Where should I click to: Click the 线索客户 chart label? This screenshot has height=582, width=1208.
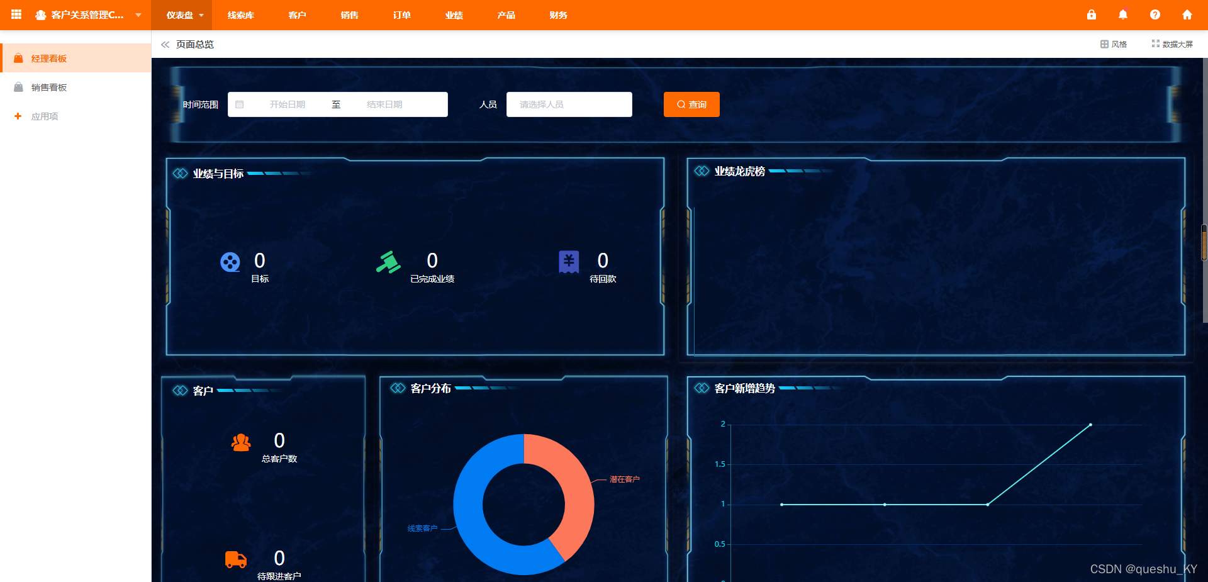coord(422,529)
